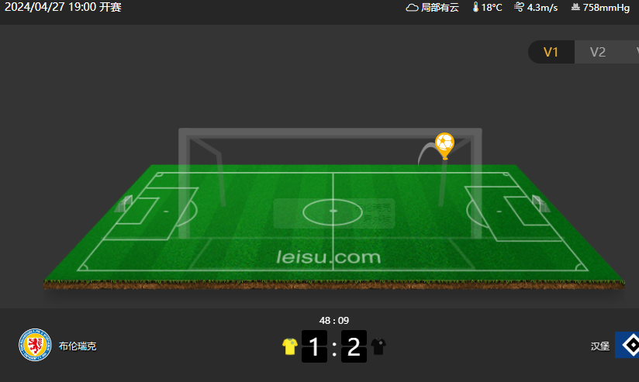This screenshot has height=382, width=639.
Task: Click the 48:09 match clock
Action: (x=334, y=321)
